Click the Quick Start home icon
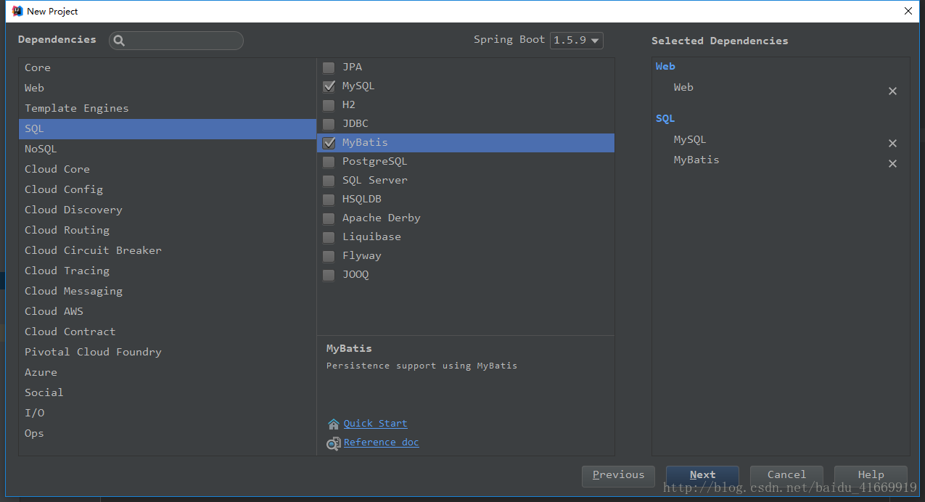The image size is (925, 502). tap(334, 424)
